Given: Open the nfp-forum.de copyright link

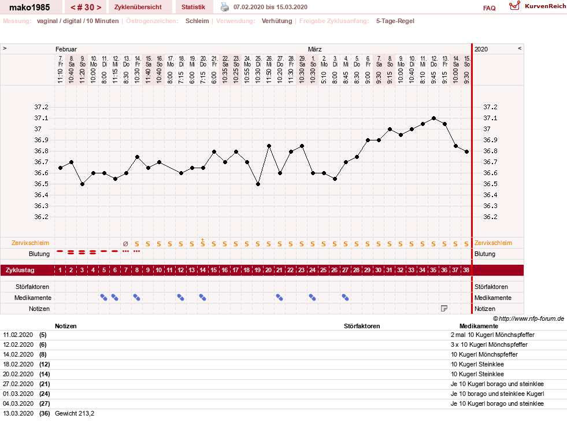Looking at the screenshot, I should 528,318.
